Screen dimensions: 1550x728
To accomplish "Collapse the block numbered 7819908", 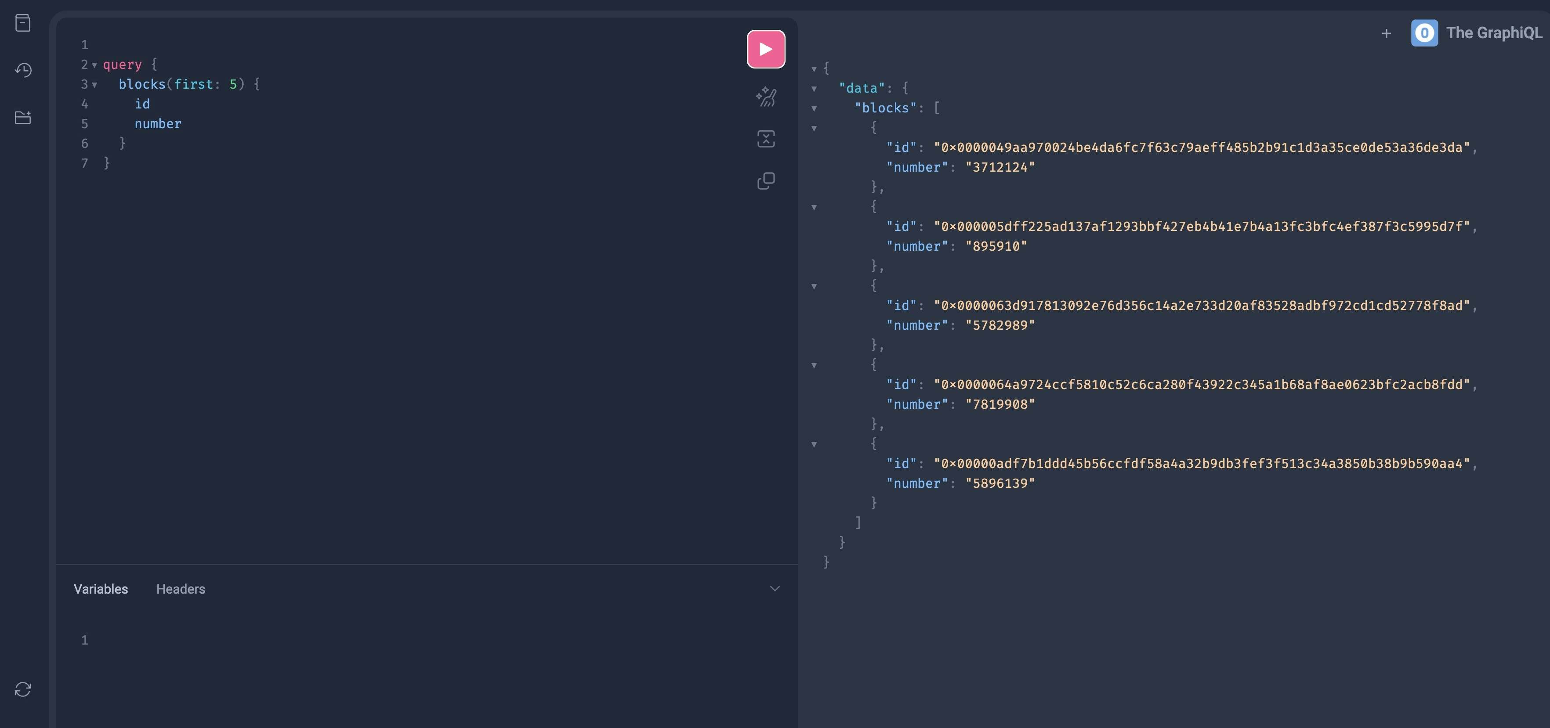I will point(814,365).
